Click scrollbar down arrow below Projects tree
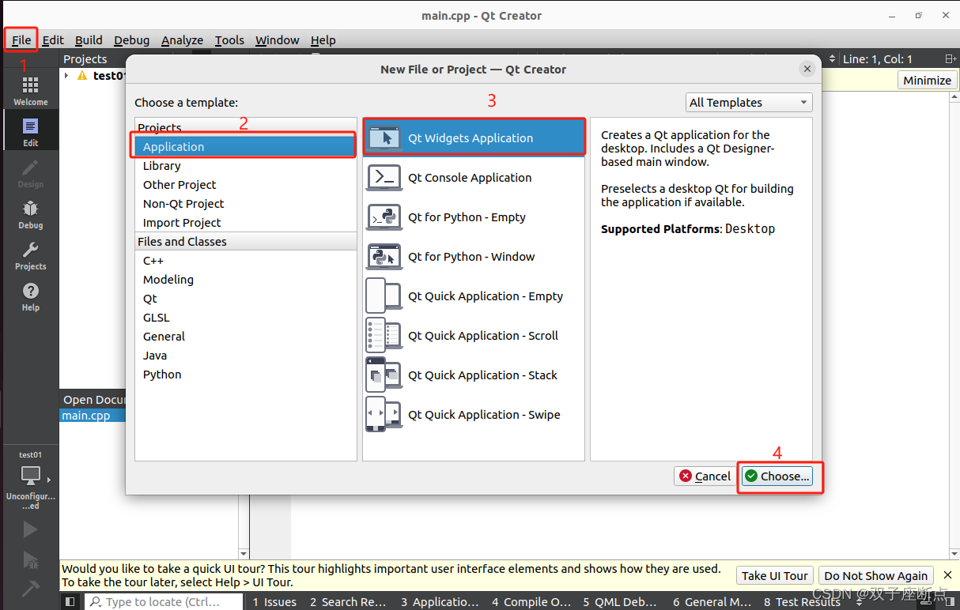960x610 pixels. (244, 554)
